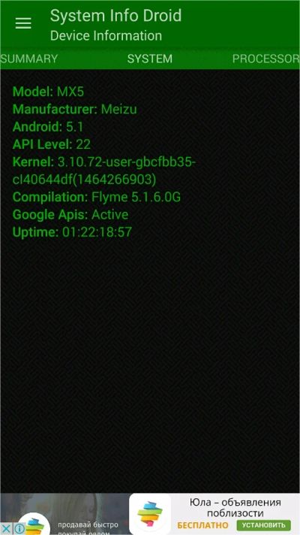Screen dimensions: 300x535
Task: Tap the small Юла logo on ad photo
Action: tap(34, 525)
